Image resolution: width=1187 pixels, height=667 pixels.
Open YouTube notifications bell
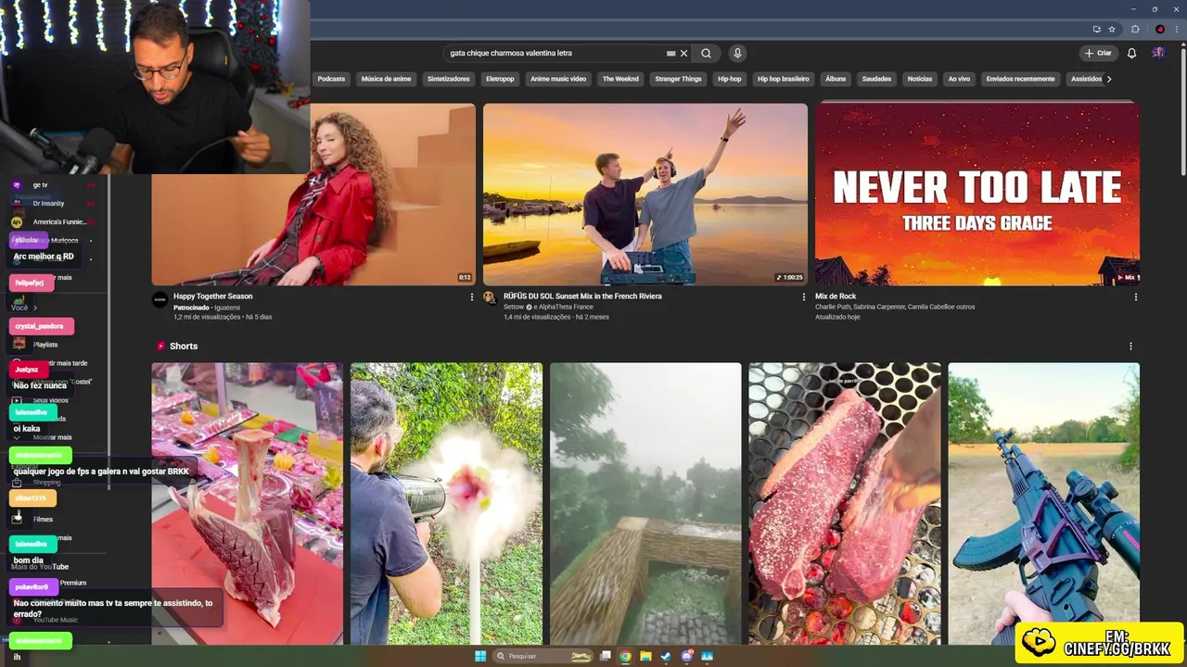[1131, 53]
